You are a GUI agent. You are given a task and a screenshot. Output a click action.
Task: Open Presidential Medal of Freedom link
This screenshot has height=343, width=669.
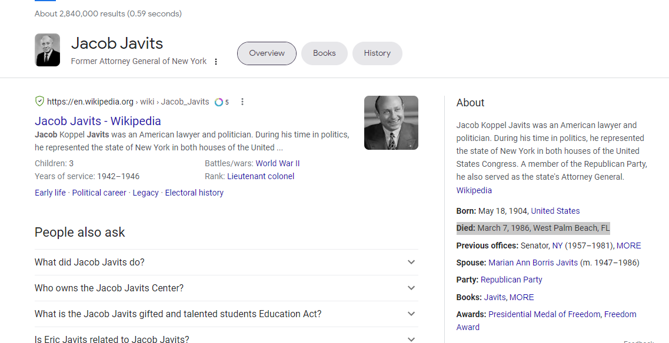[x=544, y=314]
